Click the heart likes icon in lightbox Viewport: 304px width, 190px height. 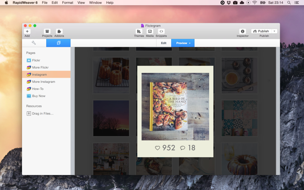point(158,148)
